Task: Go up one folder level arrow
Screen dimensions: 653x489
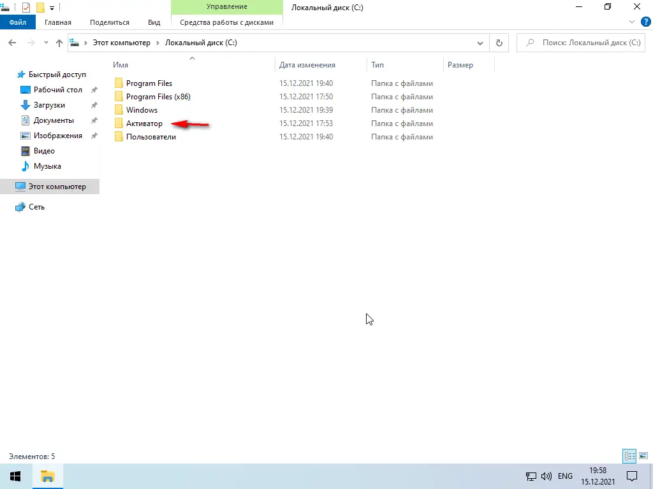Action: click(59, 43)
